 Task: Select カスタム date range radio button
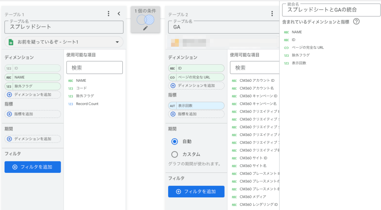pyautogui.click(x=175, y=154)
